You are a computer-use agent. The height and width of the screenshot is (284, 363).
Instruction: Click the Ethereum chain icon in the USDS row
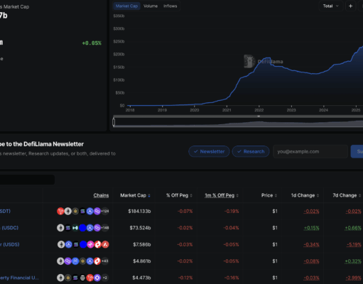(61, 244)
